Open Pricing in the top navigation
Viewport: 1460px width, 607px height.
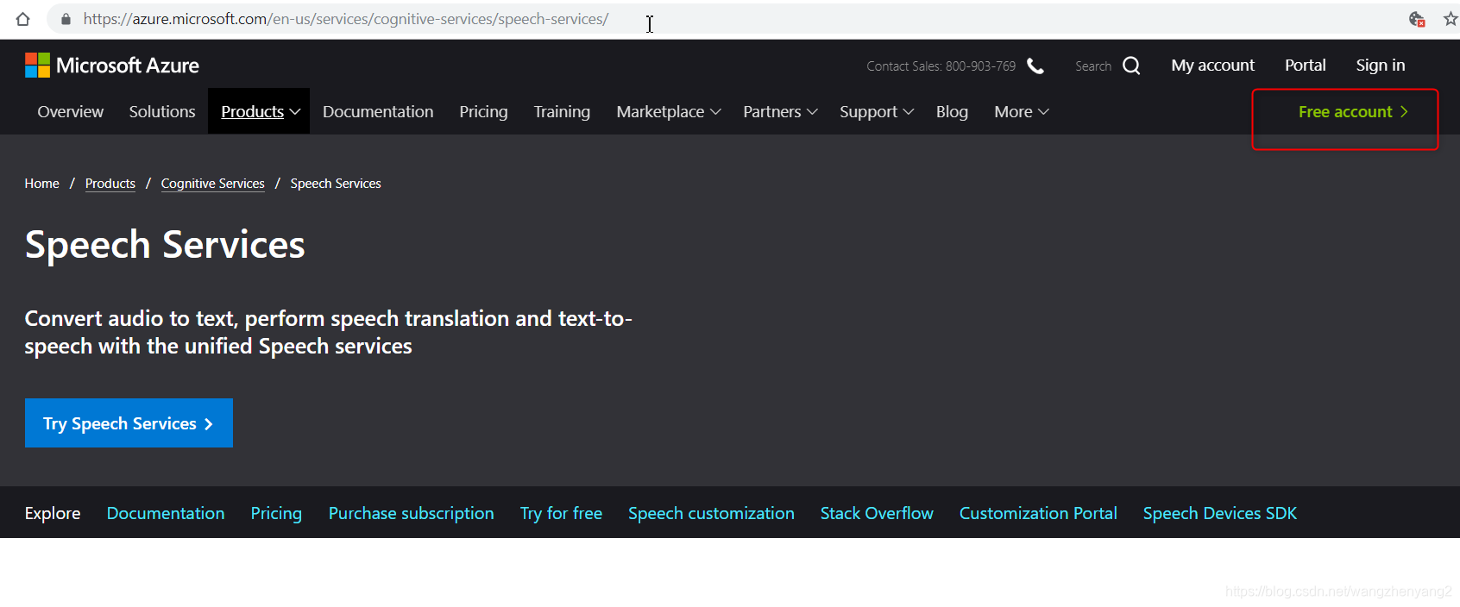pos(483,112)
